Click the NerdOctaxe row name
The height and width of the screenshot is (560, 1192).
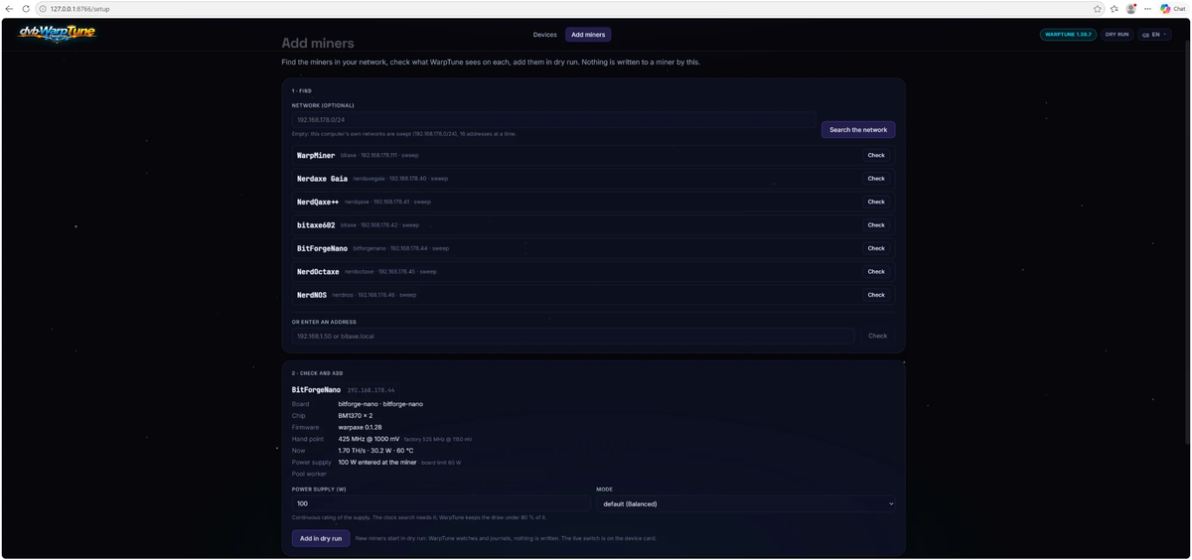click(x=318, y=271)
